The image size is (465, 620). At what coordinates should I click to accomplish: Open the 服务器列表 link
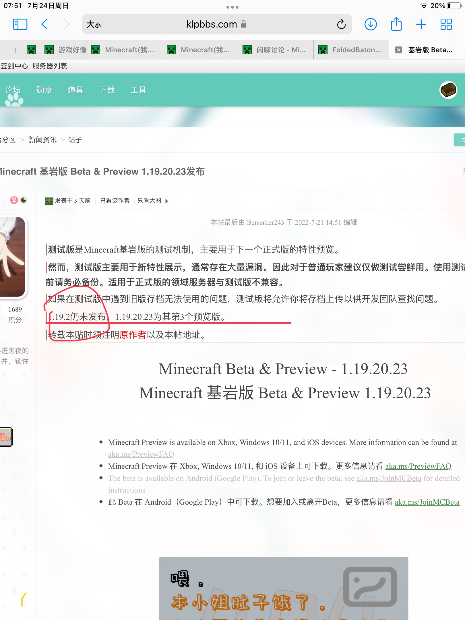coord(50,66)
